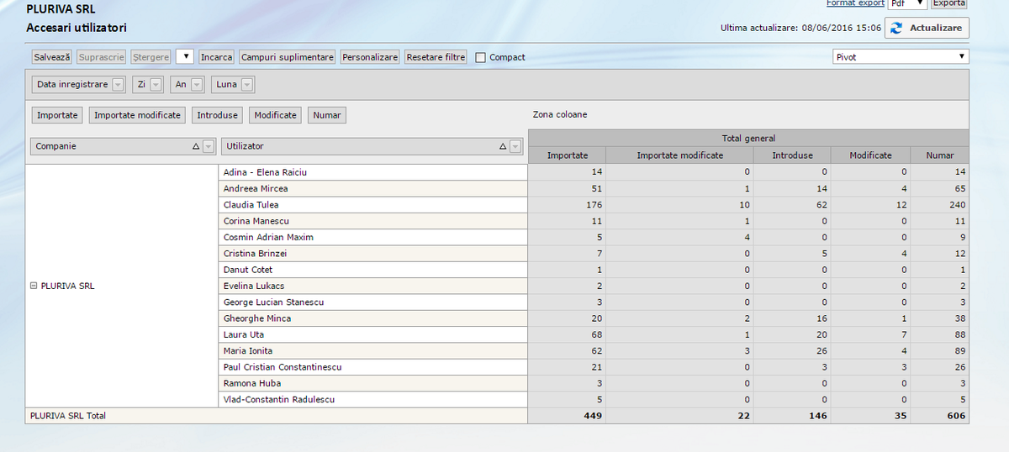Click the Actualizare refresh icon

[896, 28]
